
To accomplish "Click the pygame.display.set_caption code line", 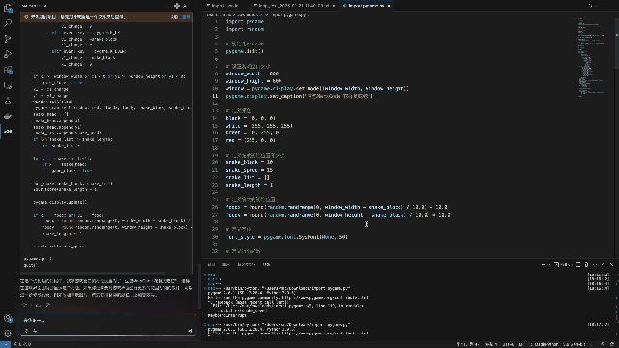I will click(300, 96).
